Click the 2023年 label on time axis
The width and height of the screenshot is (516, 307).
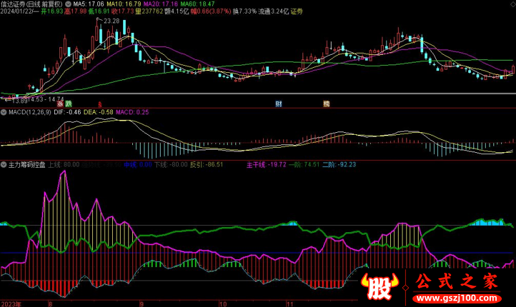point(12,302)
